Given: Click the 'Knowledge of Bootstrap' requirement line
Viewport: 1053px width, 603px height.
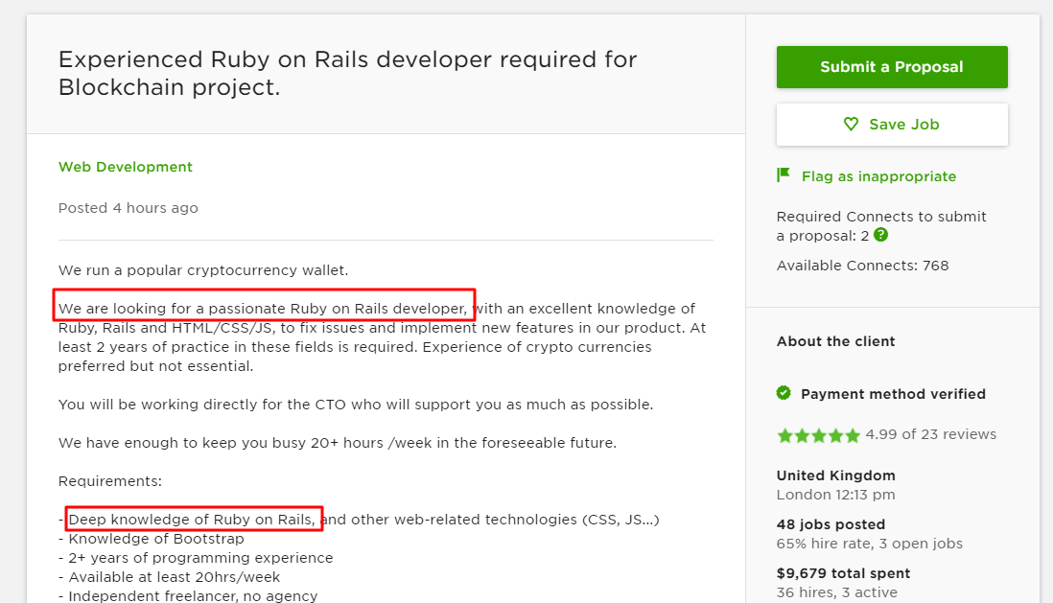Looking at the screenshot, I should coord(156,539).
